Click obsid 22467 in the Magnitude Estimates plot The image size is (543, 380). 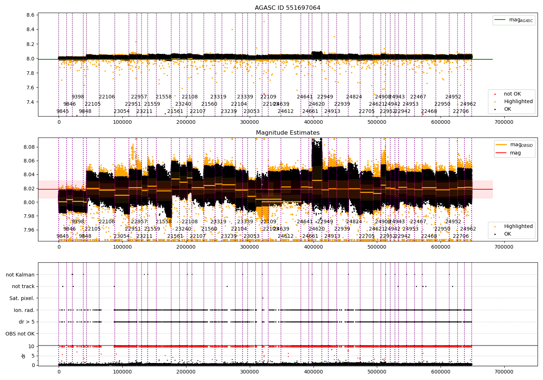418,222
